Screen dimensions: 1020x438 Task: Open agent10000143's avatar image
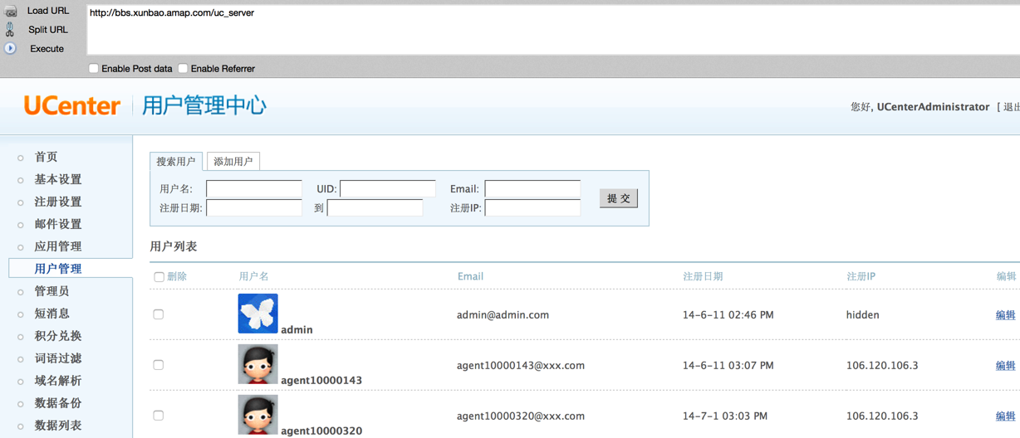257,364
